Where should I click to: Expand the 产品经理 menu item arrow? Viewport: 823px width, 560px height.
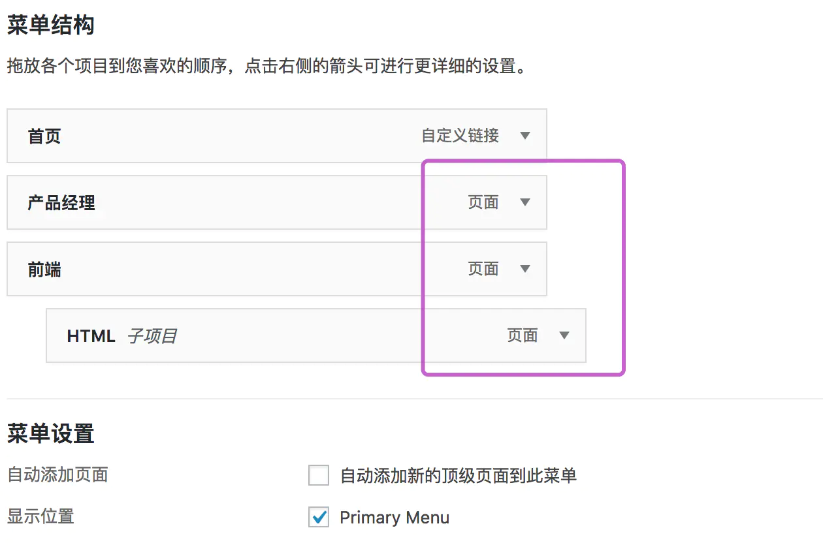(524, 202)
